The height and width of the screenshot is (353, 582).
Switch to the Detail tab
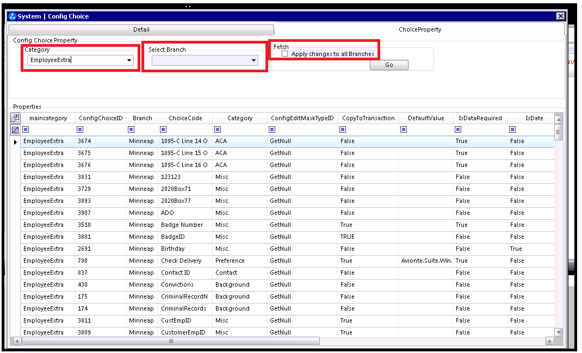click(x=141, y=30)
